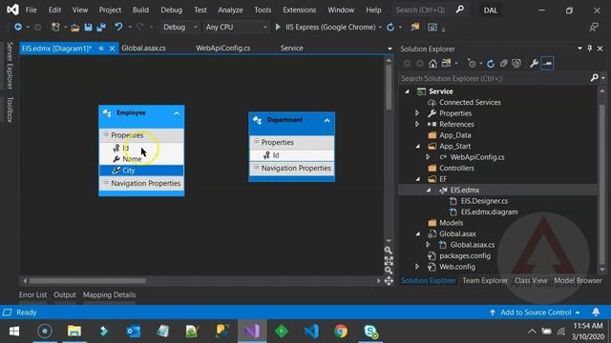Collapse Employee Properties section
The height and width of the screenshot is (343, 611).
tap(106, 134)
